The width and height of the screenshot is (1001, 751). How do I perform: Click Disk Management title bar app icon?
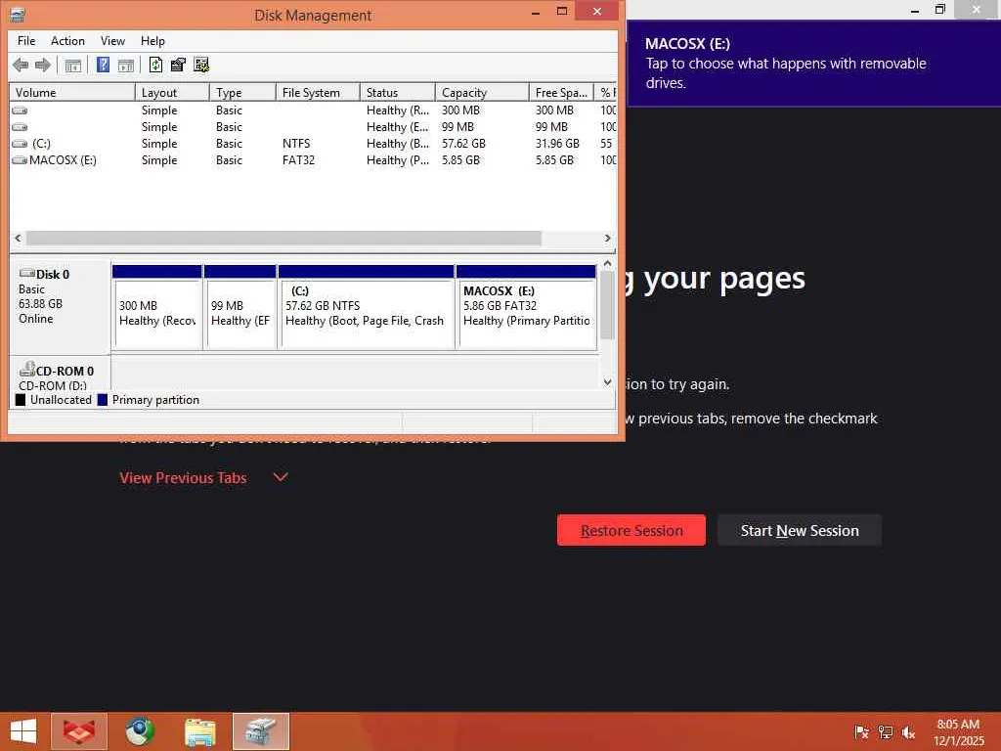click(18, 14)
